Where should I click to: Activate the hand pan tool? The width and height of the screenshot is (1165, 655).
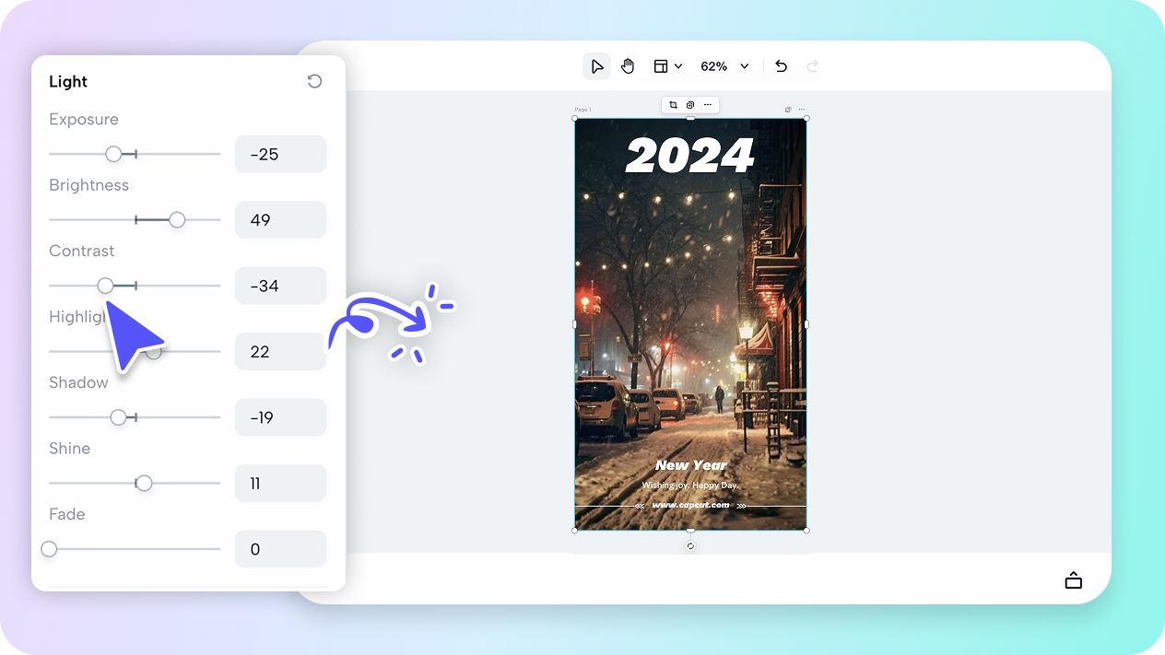[628, 65]
